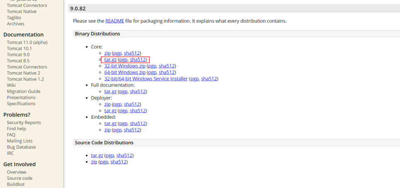Open sha512 for Windows Service Installer

[209, 79]
